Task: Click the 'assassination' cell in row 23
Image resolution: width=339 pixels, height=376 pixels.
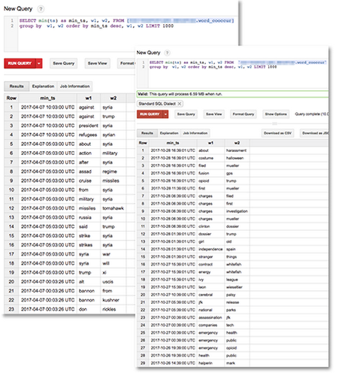Action: coord(210,317)
